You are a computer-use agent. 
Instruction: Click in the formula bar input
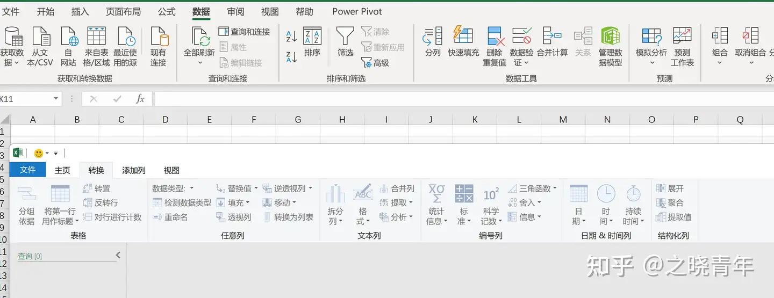tap(463, 99)
